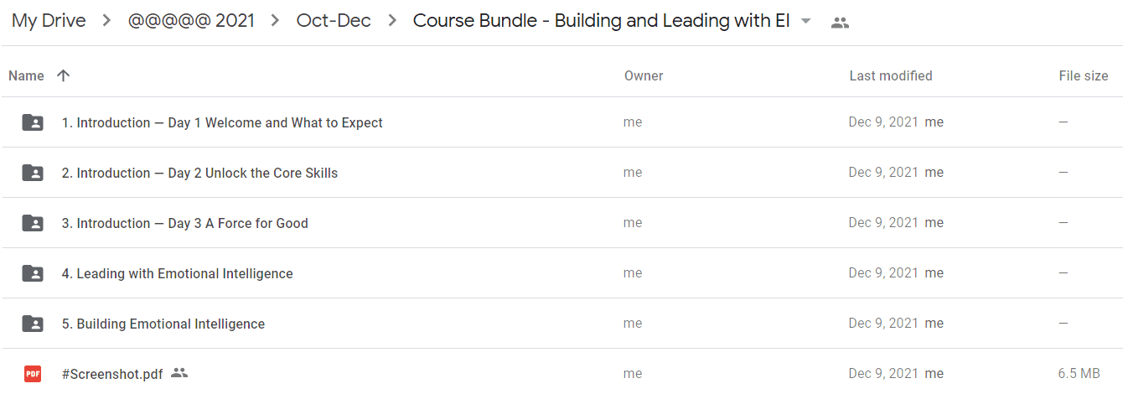Click the folder icon for Building Emotional Intelligence

[x=33, y=324]
